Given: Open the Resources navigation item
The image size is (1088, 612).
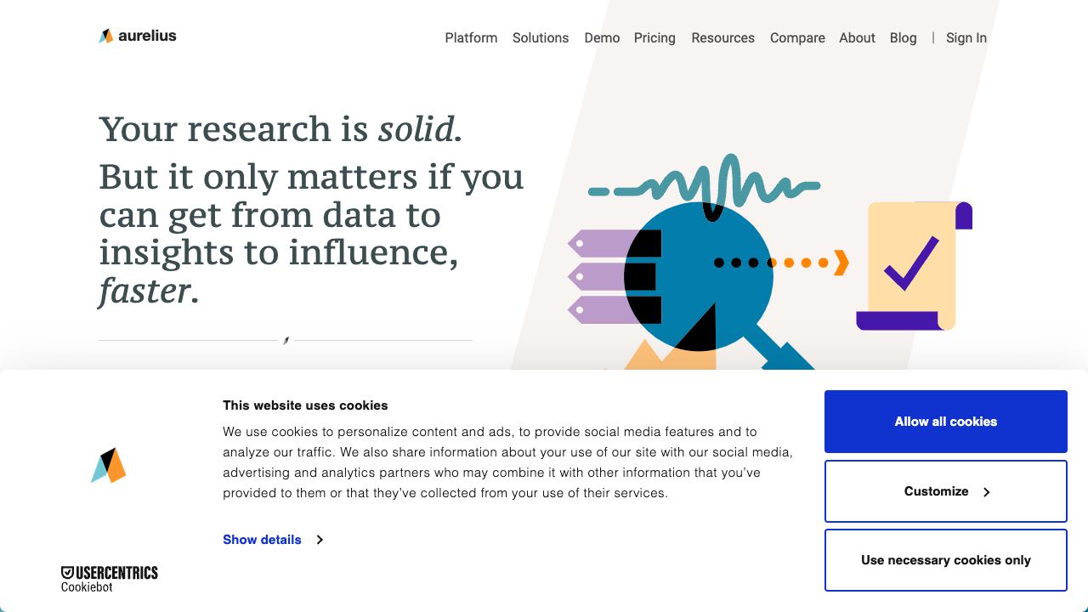Looking at the screenshot, I should [x=722, y=38].
